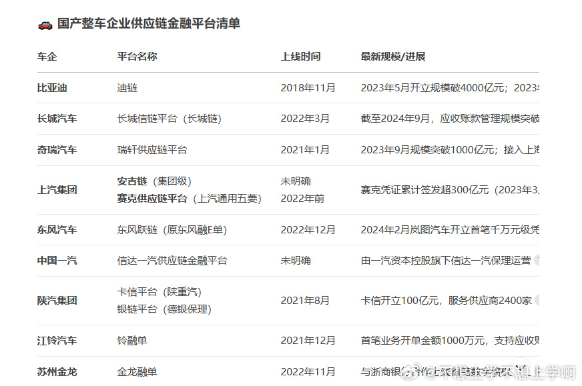Click 安吉链（集团级）platform text
Screen dimensions: 582x386
(154, 181)
